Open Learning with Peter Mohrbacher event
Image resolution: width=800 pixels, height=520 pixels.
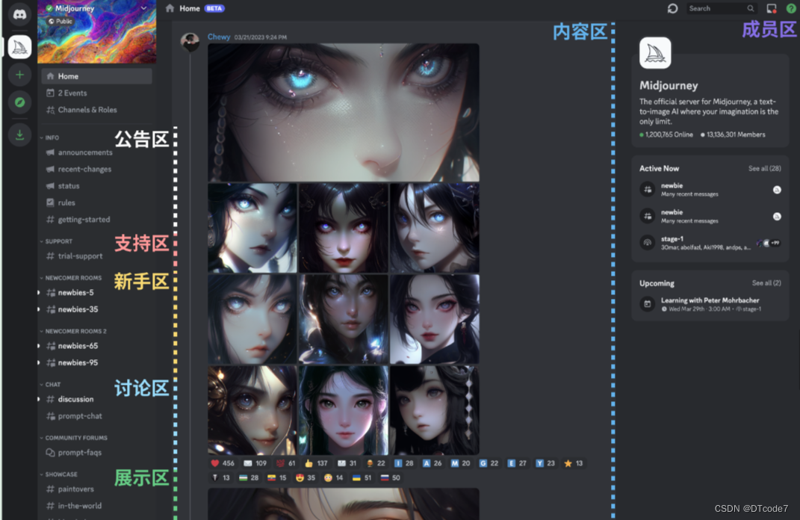coord(710,304)
